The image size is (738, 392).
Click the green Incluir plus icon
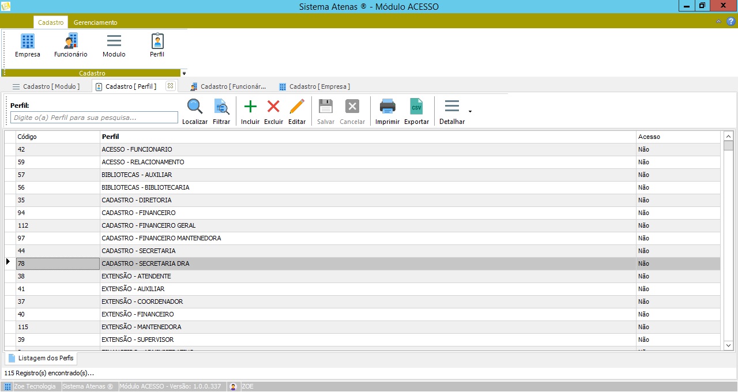tap(250, 107)
